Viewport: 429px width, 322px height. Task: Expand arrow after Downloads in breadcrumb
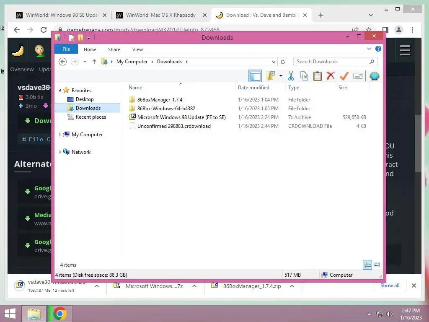click(186, 62)
